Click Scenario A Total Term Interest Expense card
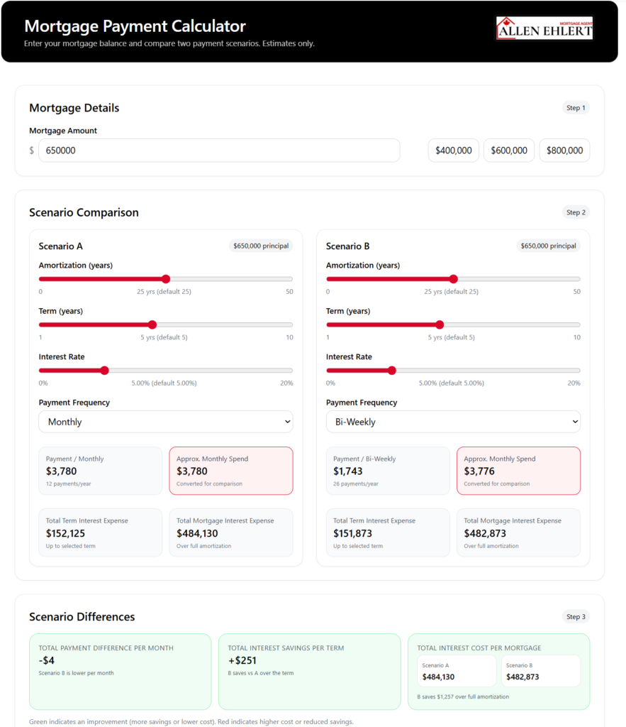626x727 pixels. point(100,532)
